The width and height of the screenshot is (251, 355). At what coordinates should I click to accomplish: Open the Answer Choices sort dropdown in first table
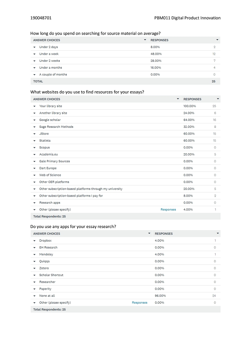[x=145, y=40]
